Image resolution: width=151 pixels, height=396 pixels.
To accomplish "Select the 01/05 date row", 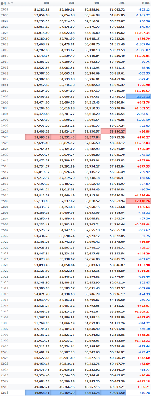I will coord(75,340).
